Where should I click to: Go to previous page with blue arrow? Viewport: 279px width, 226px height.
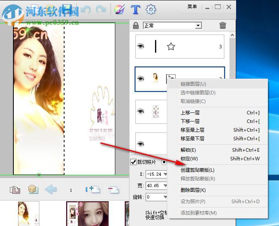[51, 189]
